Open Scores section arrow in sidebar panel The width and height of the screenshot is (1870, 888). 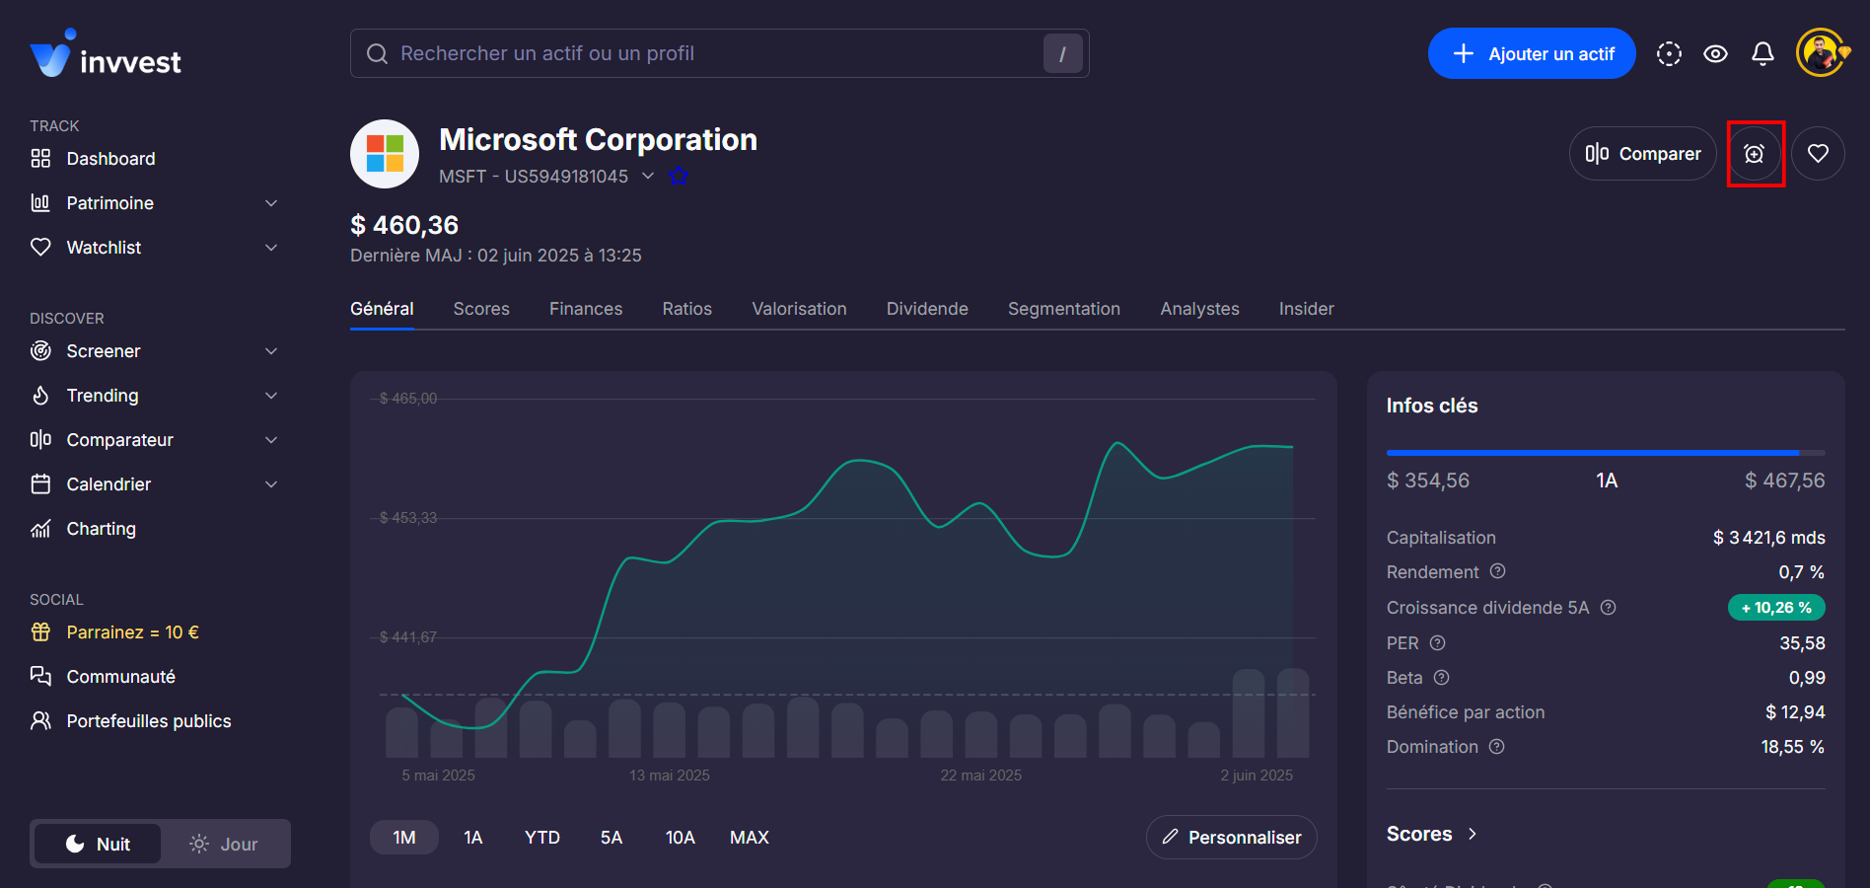(1473, 834)
